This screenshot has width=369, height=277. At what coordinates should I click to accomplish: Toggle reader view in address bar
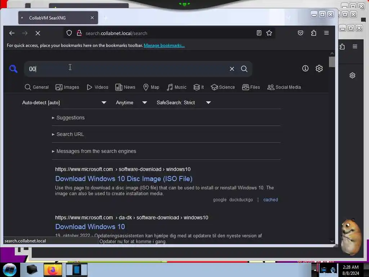click(x=259, y=33)
